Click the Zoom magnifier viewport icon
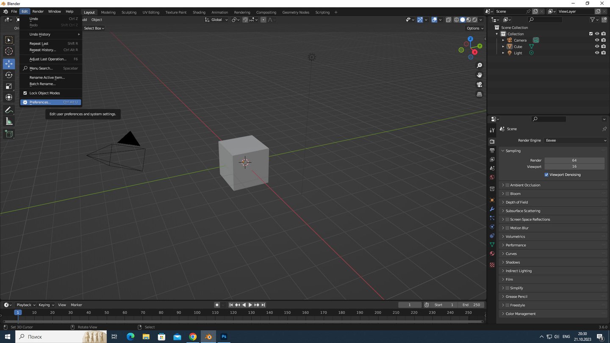610x343 pixels. [479, 65]
